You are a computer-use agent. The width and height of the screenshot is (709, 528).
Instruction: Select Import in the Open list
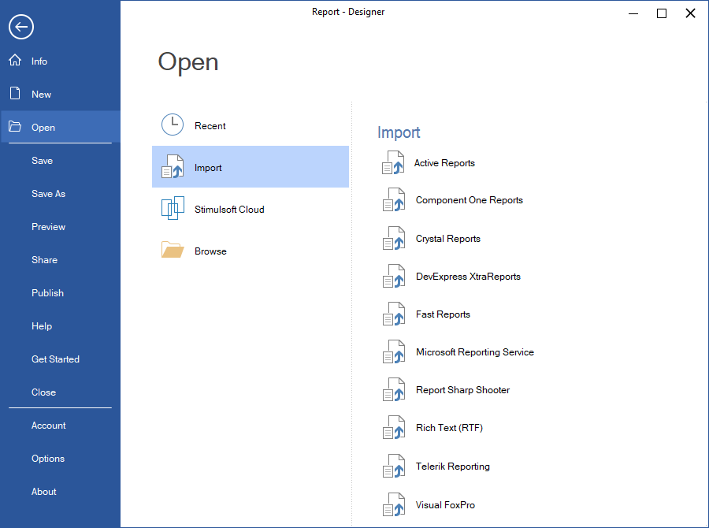(250, 167)
